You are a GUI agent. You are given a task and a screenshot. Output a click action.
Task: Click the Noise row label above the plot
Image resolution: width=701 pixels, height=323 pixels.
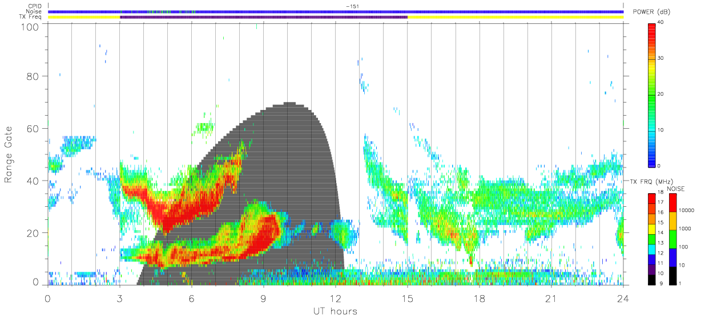pos(35,11)
